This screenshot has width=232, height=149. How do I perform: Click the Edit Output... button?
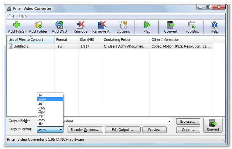pos(122,130)
